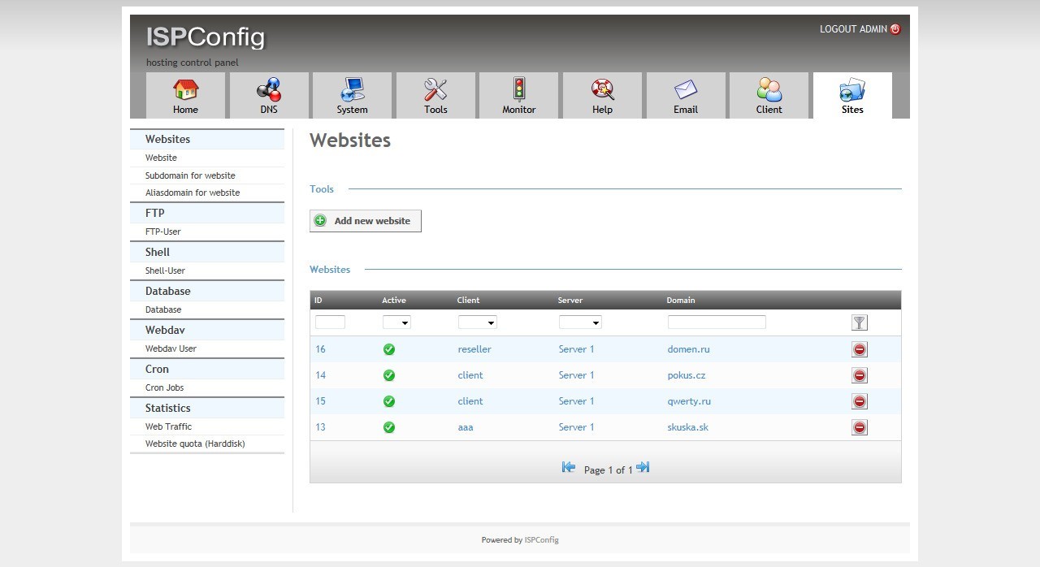Open the System module icon
1040x567 pixels.
coord(353,89)
